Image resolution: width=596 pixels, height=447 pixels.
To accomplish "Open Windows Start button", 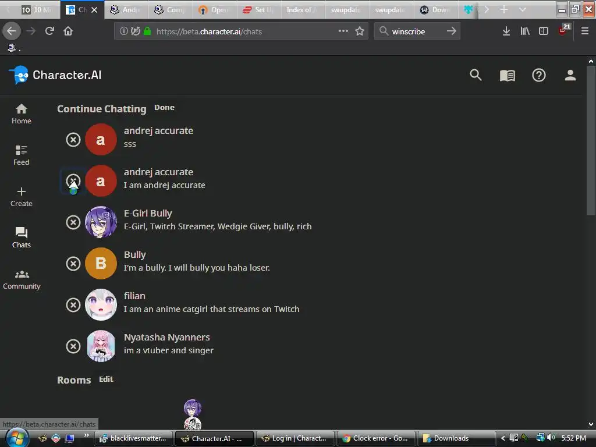I will click(x=16, y=438).
